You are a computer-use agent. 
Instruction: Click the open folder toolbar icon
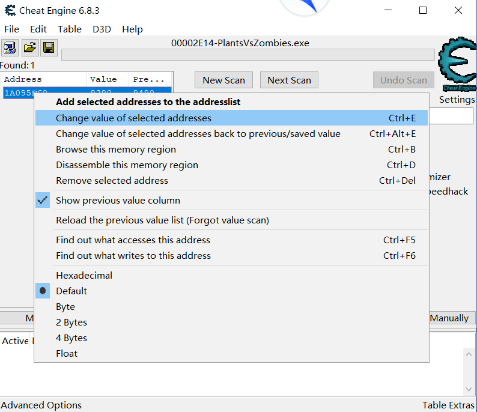pos(29,47)
